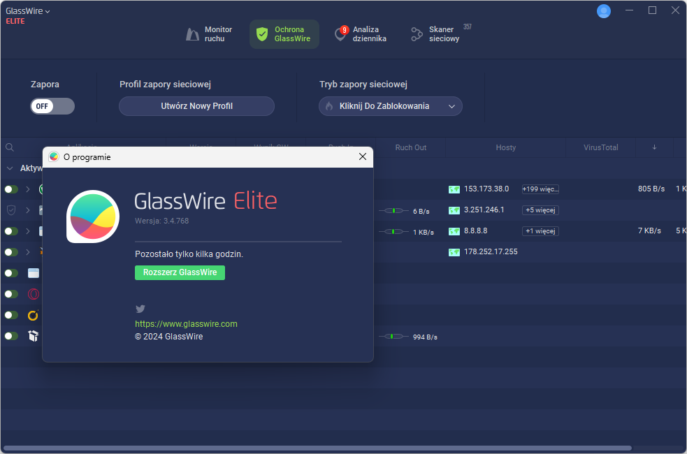This screenshot has width=687, height=454.
Task: Click the traffic mini-graph beside 1 KB/s
Action: pos(393,232)
